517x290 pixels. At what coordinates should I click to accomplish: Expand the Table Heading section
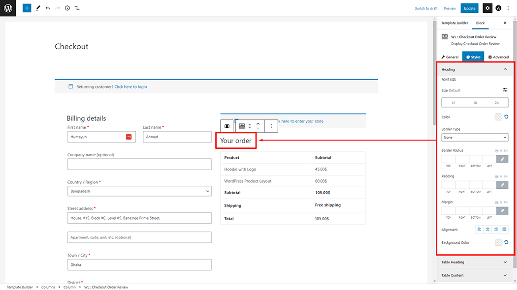click(474, 262)
